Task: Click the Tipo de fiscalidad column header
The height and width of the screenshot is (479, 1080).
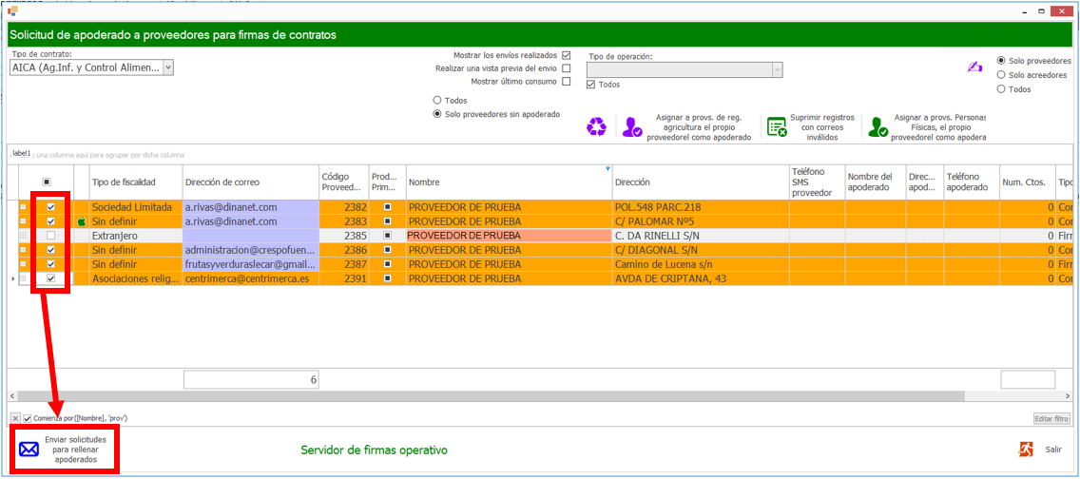Action: pos(135,182)
